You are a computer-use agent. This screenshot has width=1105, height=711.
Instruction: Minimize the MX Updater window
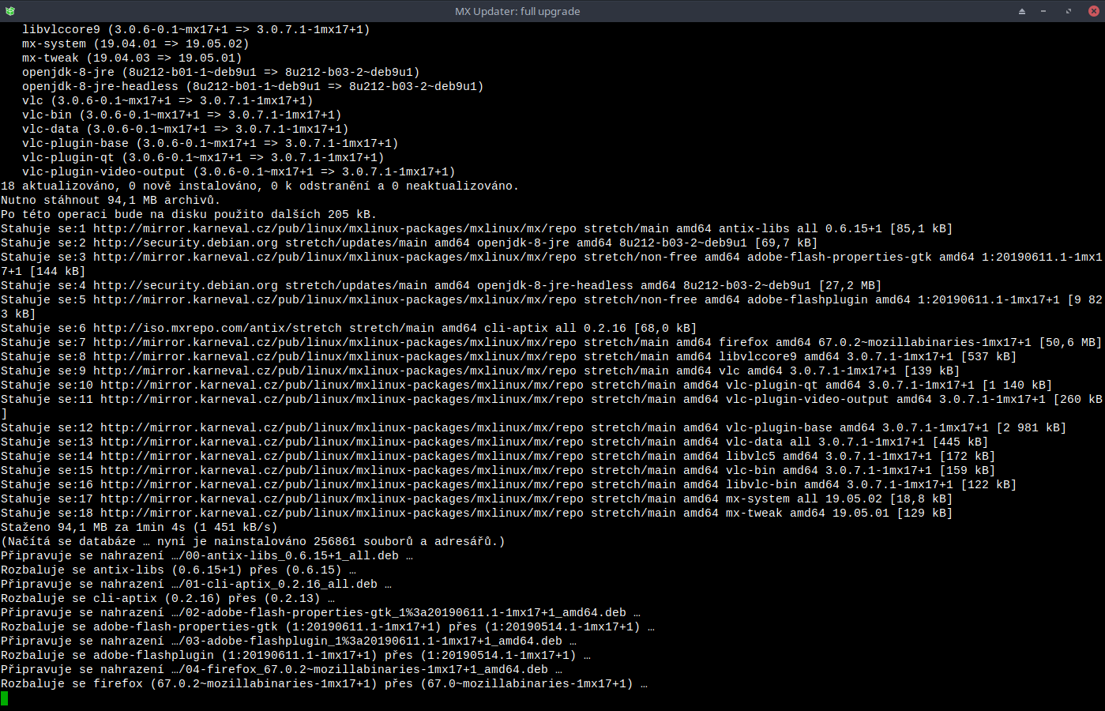[x=1043, y=11]
